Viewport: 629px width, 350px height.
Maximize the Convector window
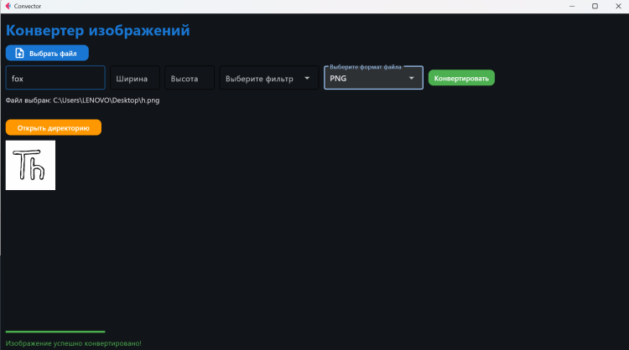pos(595,6)
